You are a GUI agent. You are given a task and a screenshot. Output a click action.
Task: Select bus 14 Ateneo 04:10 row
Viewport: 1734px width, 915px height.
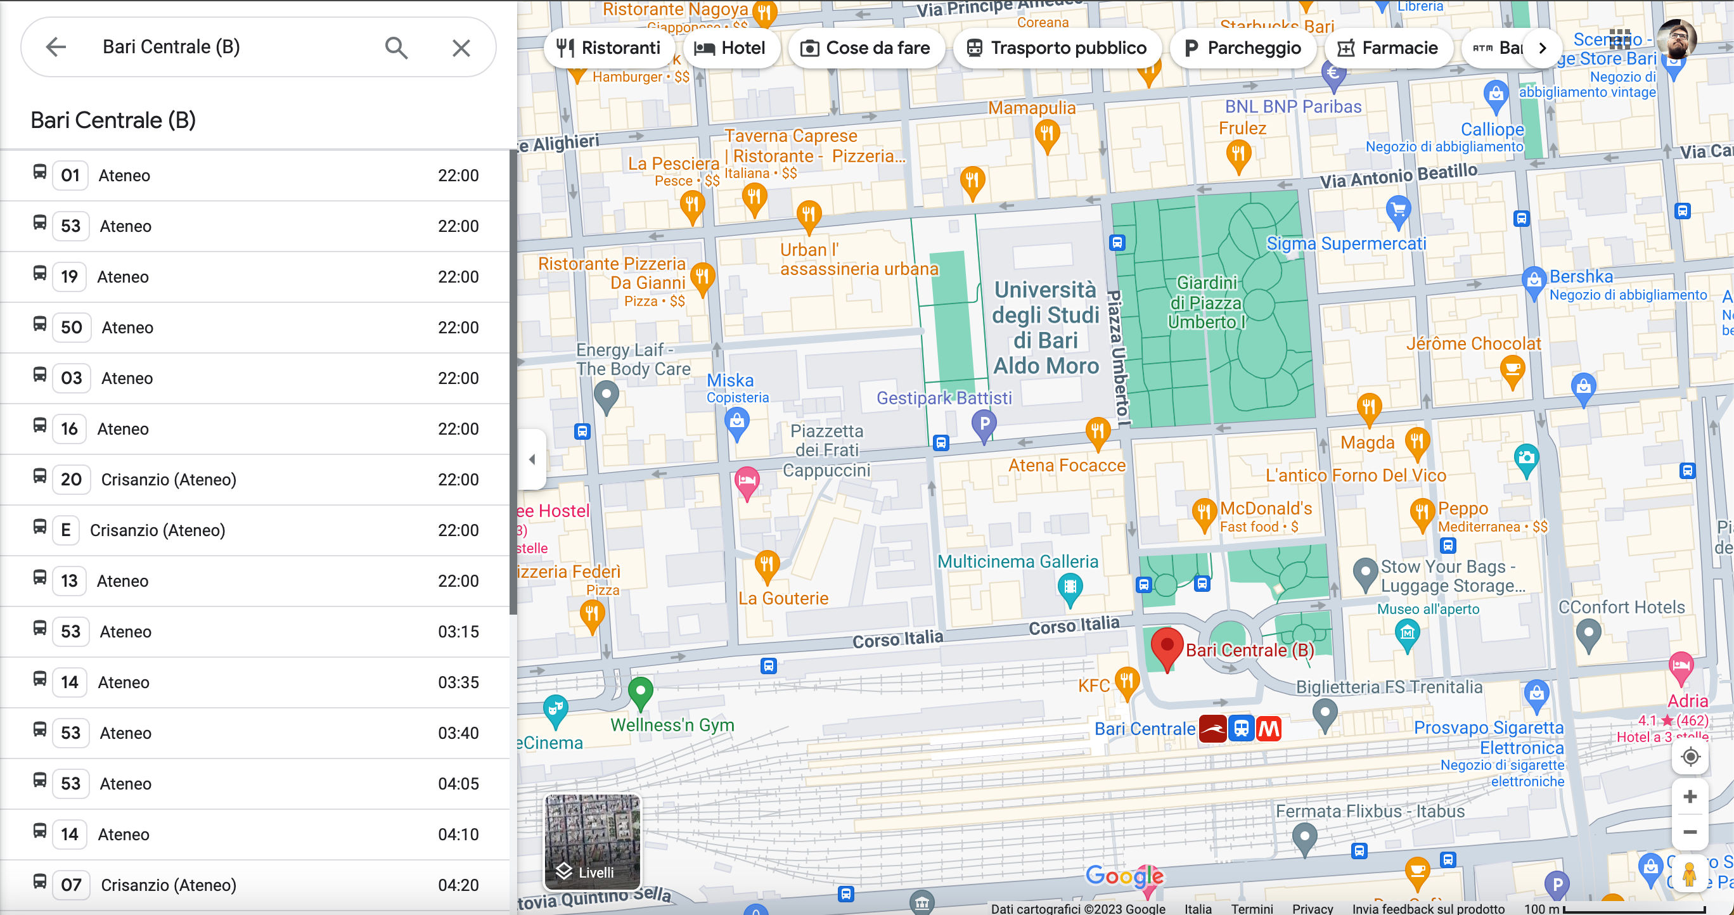coord(254,835)
